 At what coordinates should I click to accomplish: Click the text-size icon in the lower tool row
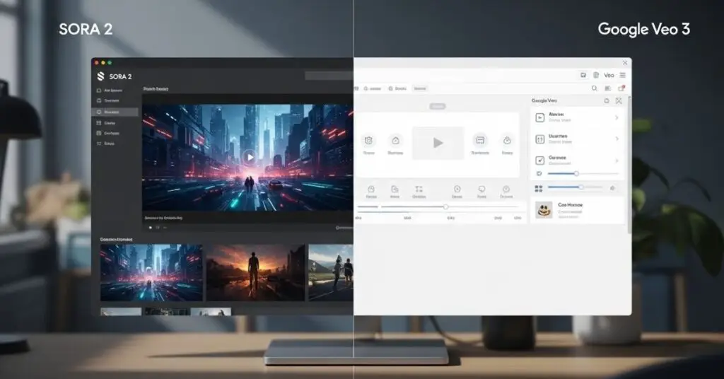coord(419,189)
